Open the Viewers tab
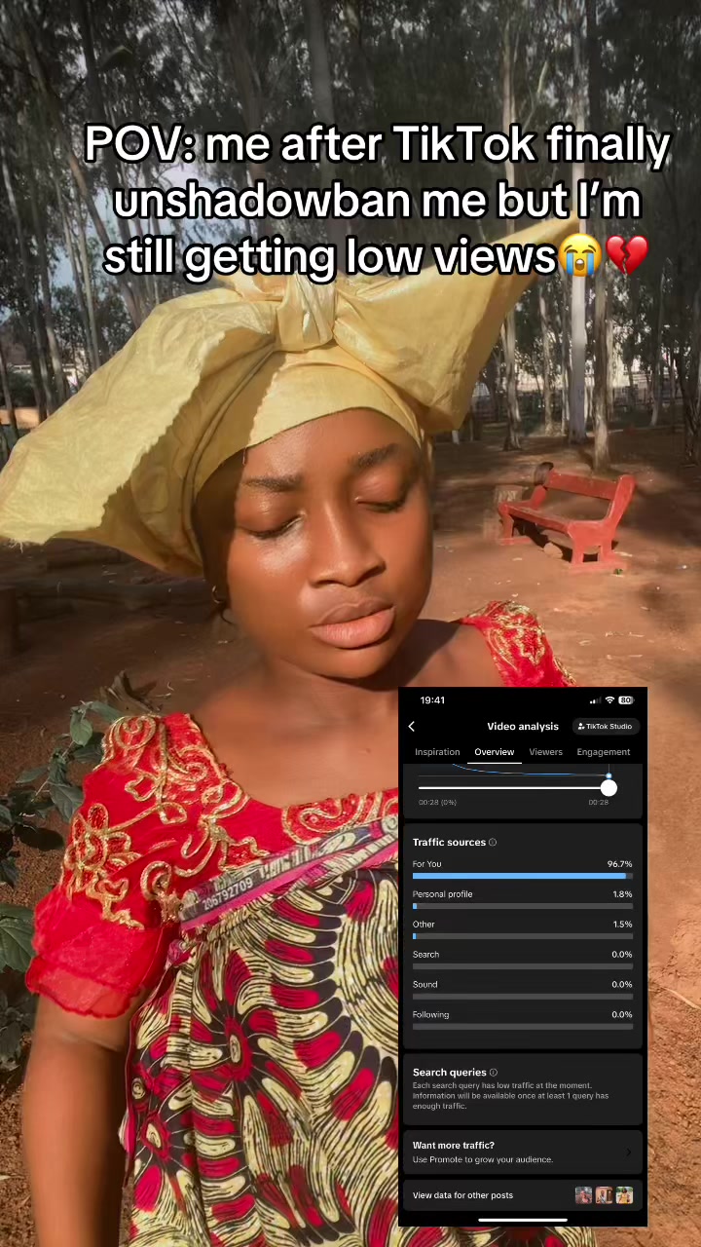701x1247 pixels. (x=546, y=752)
